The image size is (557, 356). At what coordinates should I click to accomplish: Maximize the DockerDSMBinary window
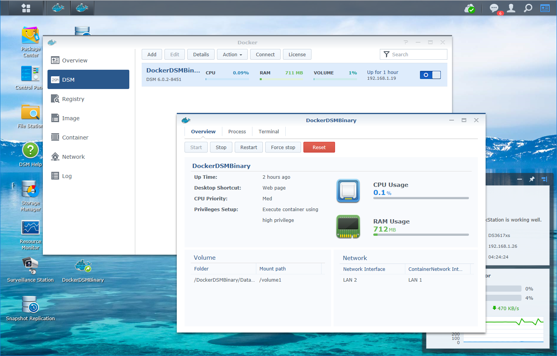464,120
